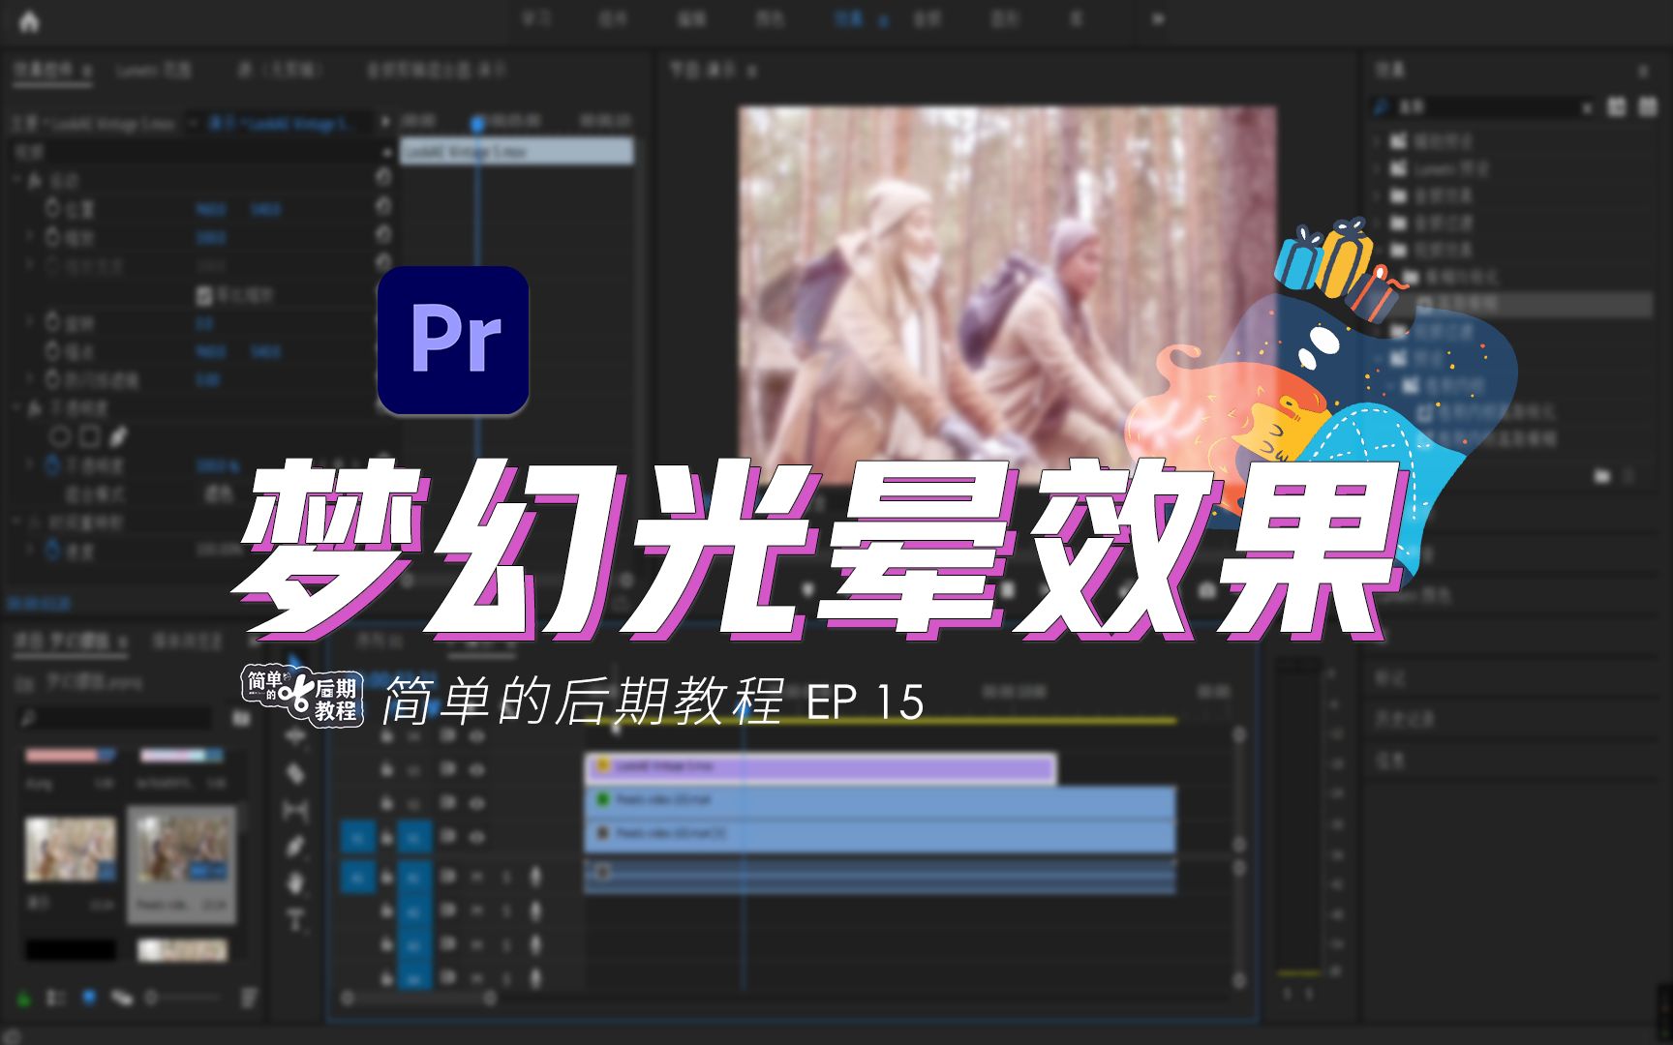Click the Effects panel search field
Image resolution: width=1673 pixels, height=1045 pixels.
coord(1481,107)
